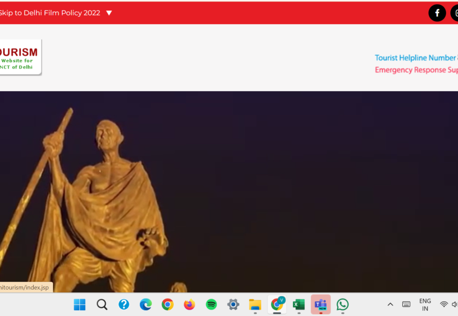Open Excel from taskbar
Screen dimensions: 458x316
point(299,304)
